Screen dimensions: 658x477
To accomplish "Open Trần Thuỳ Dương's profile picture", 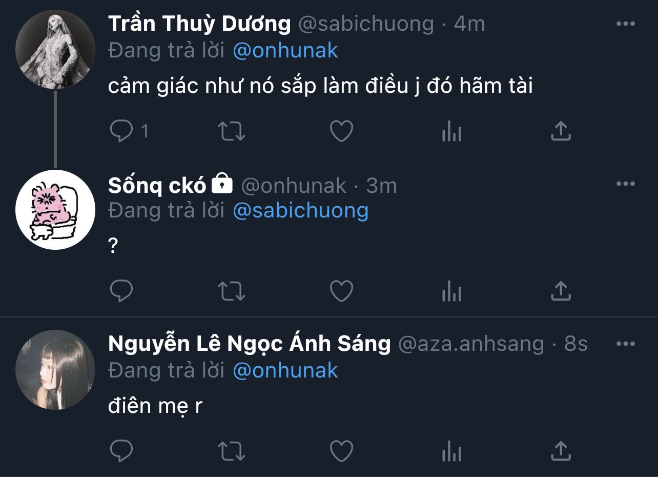I will 55,50.
